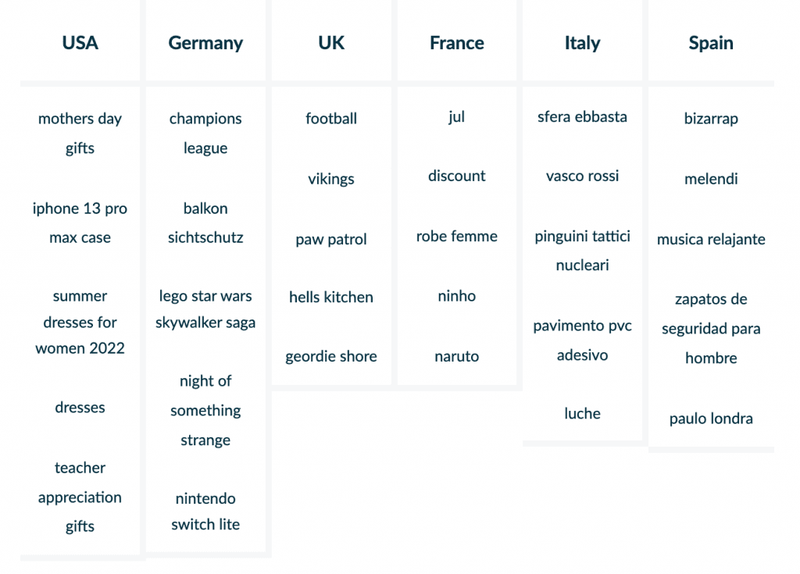Click the "mothers day gifts" keyword
This screenshot has width=800, height=574.
click(x=80, y=133)
